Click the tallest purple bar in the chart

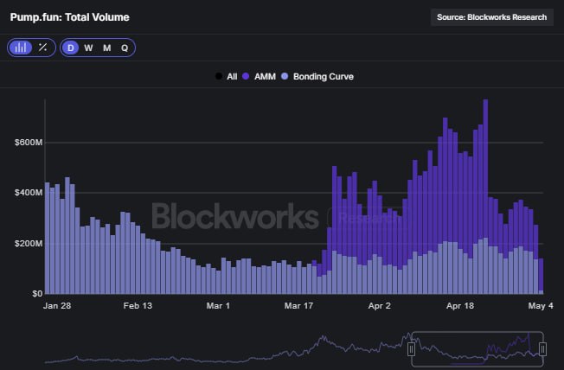(x=485, y=169)
